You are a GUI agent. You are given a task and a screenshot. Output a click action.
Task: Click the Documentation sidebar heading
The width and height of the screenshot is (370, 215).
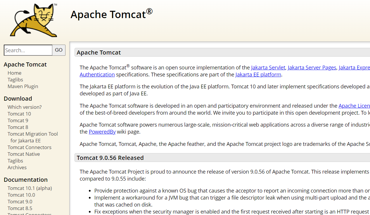[26, 180]
